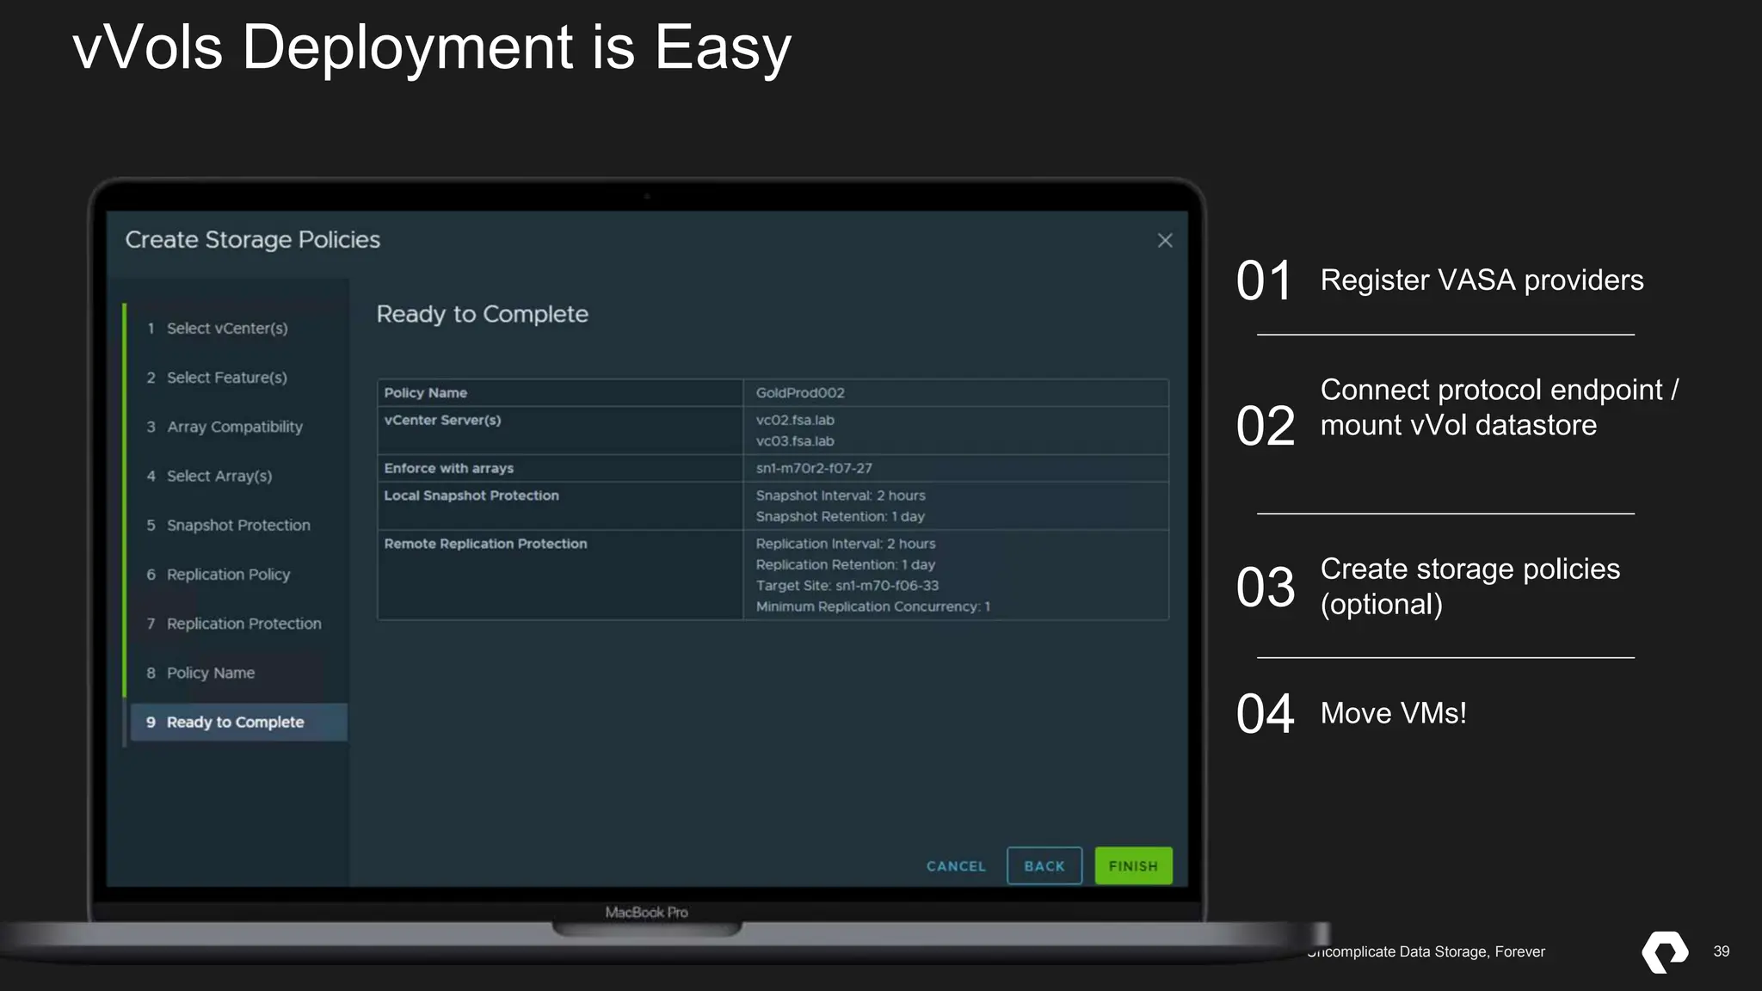1762x991 pixels.
Task: Click the Enforce with arrays row label
Action: click(448, 469)
